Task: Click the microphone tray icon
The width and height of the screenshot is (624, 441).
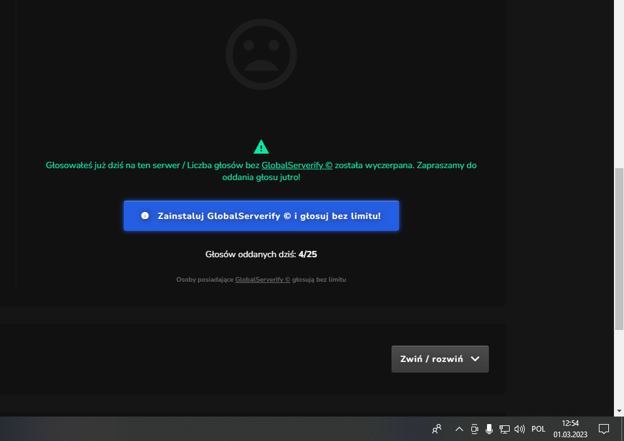Action: (x=489, y=429)
